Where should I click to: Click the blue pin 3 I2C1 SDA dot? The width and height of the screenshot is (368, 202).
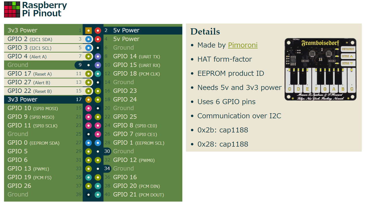(x=89, y=39)
